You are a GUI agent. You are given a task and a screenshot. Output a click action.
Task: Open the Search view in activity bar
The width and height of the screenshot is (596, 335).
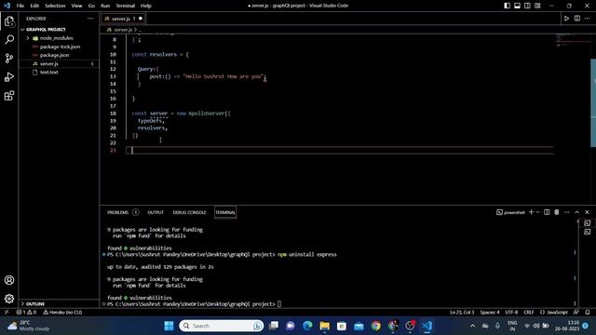(9, 39)
